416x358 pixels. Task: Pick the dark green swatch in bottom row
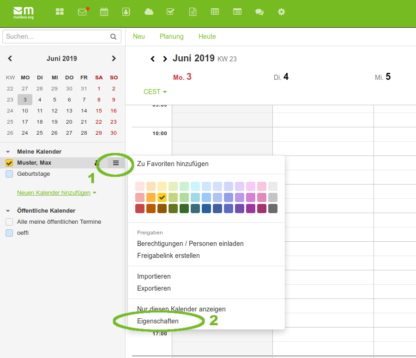pyautogui.click(x=184, y=209)
